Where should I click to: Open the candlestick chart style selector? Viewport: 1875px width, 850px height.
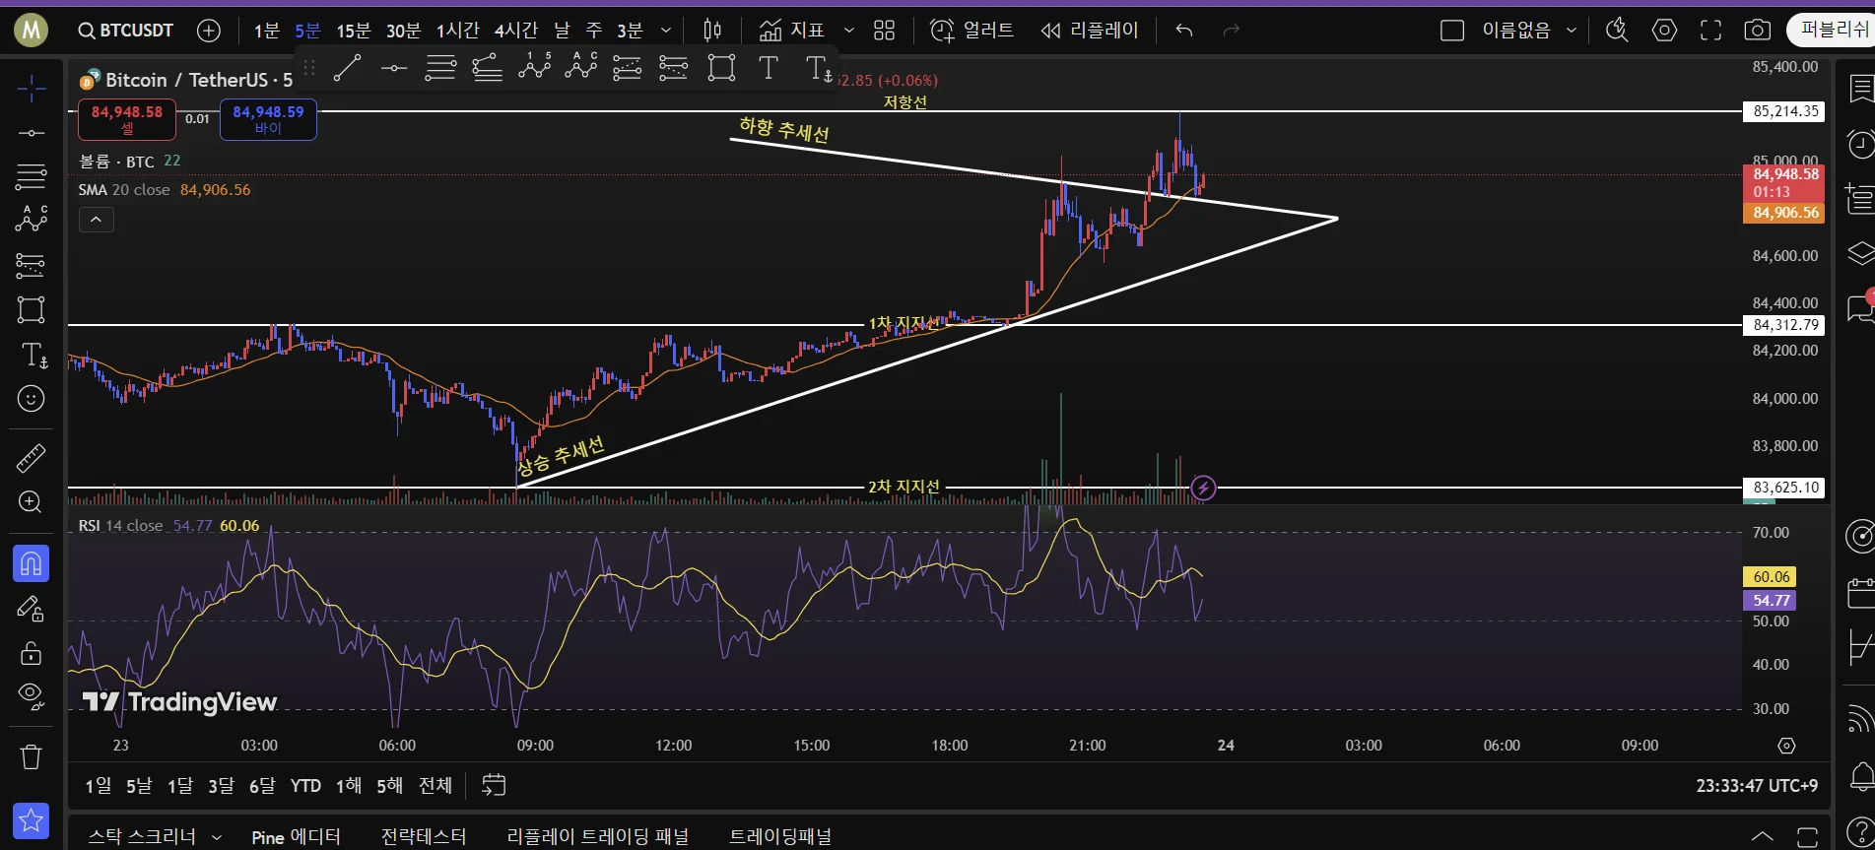[712, 31]
